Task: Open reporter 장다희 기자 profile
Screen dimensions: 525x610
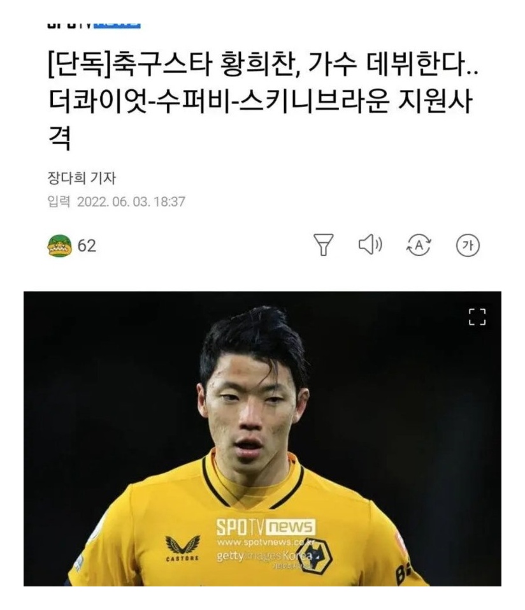Action: 82,178
